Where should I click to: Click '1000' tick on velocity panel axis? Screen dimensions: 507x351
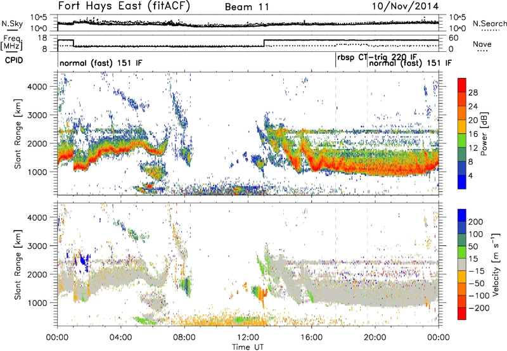click(x=37, y=303)
